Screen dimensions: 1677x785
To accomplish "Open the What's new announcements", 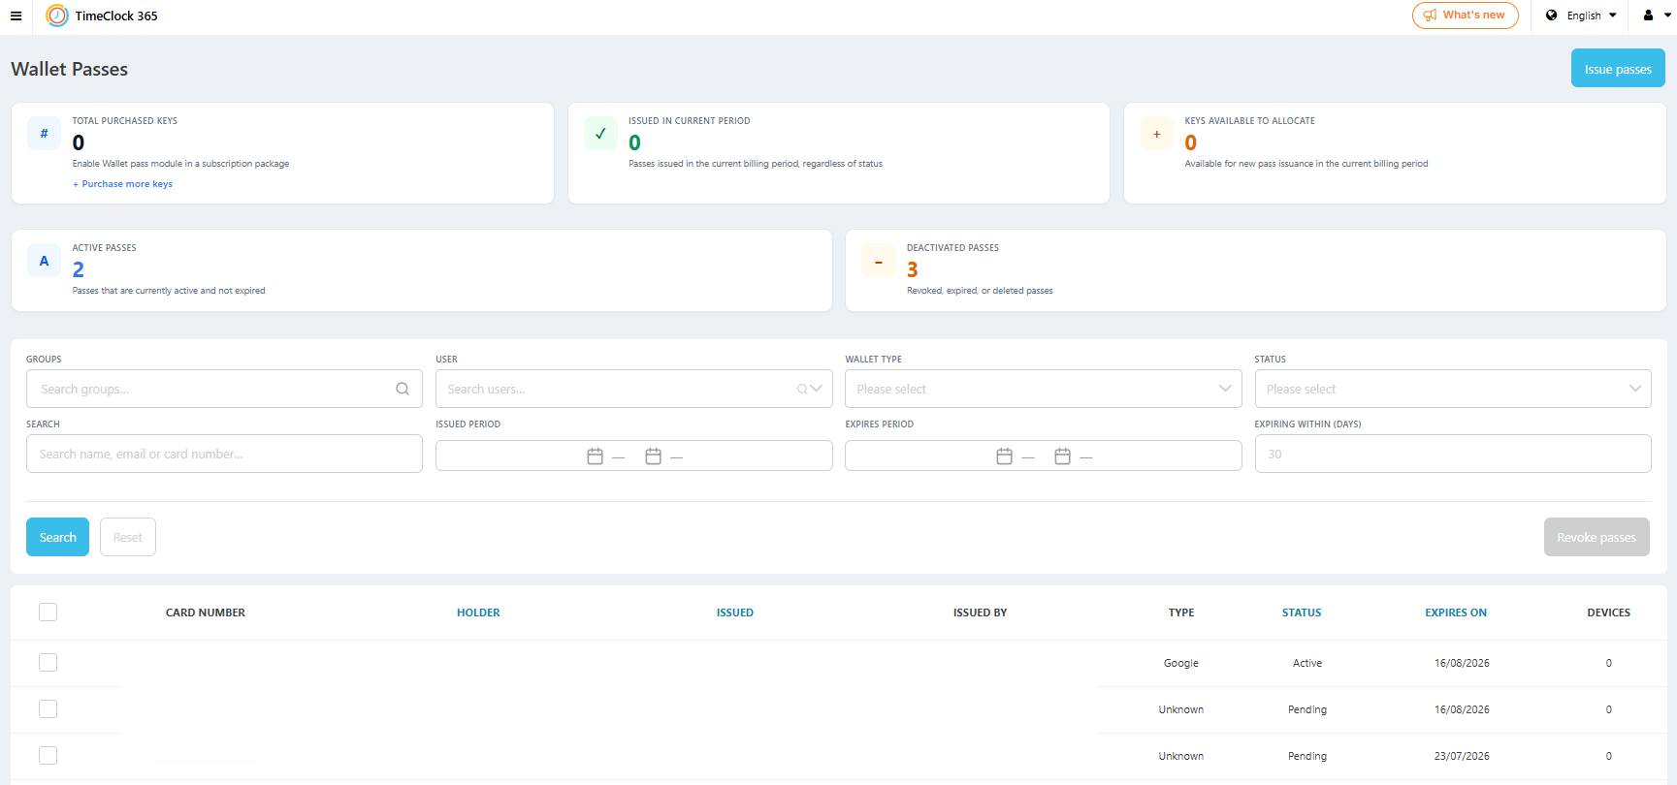I will click(x=1466, y=16).
